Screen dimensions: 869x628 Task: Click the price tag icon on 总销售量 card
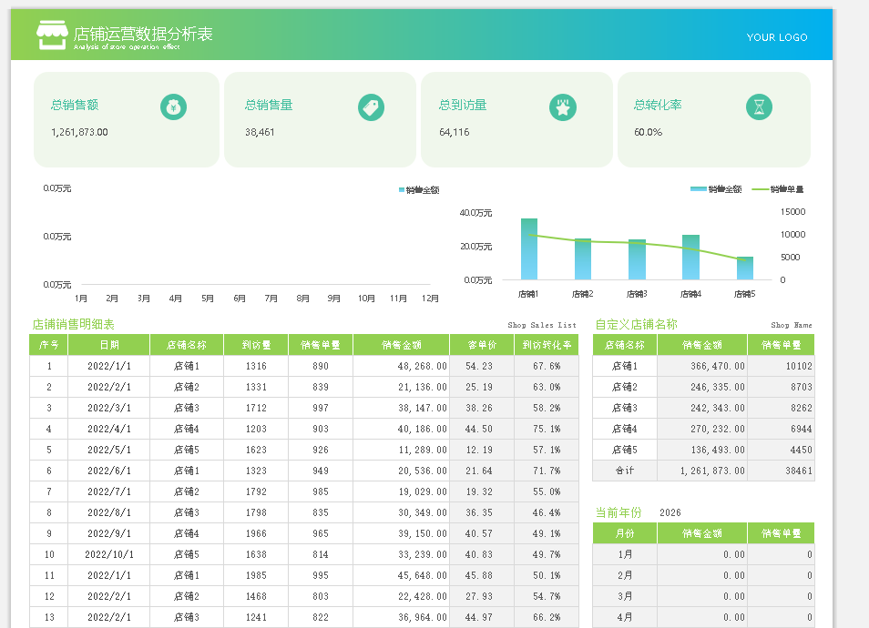point(371,107)
